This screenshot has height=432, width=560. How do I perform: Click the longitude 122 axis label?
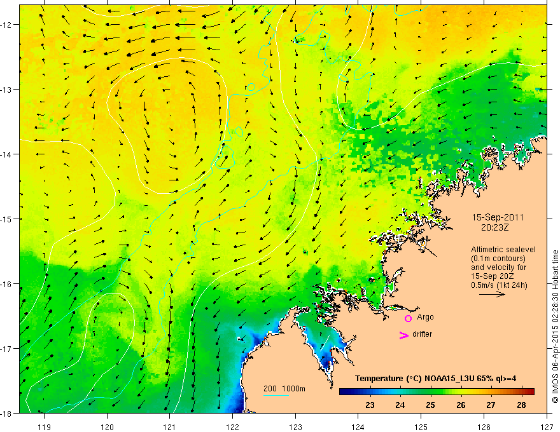[232, 427]
